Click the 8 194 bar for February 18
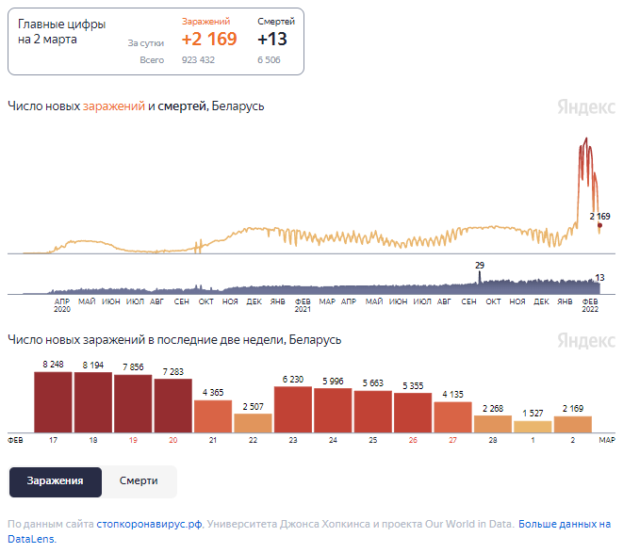Image resolution: width=623 pixels, height=553 pixels. (x=93, y=402)
